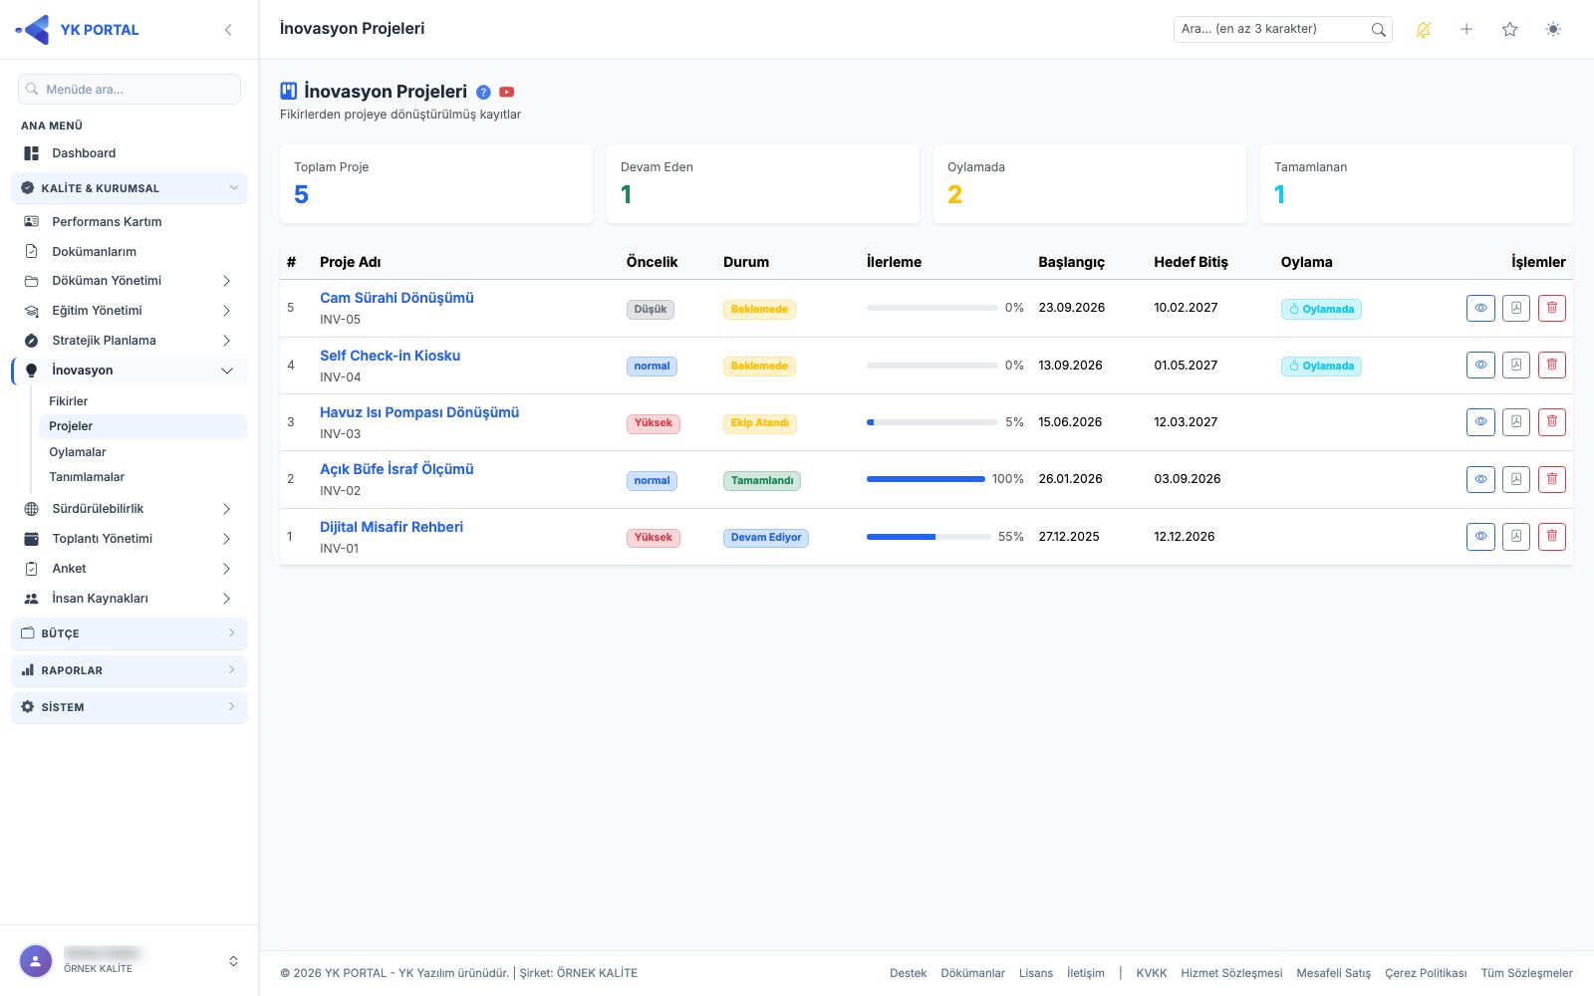Open Tanımlamalar under İnovasyon
The height and width of the screenshot is (996, 1594).
(142, 477)
